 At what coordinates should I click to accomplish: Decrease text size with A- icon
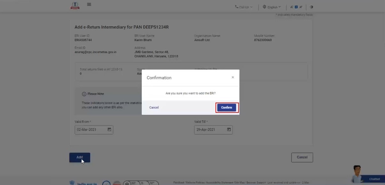click(292, 7)
